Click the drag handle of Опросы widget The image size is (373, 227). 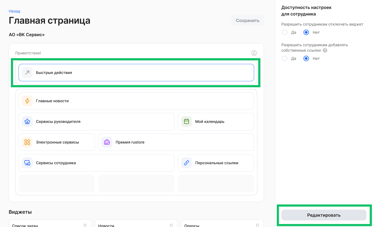tap(257, 225)
